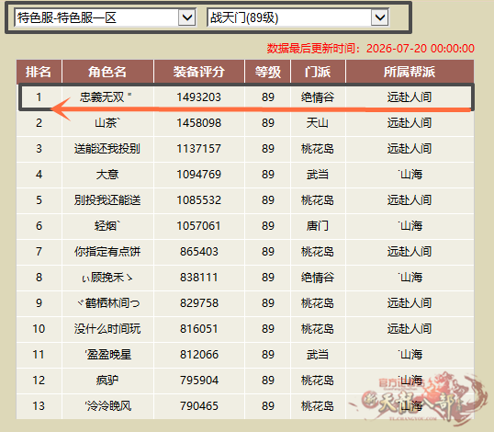Viewport: 494px width, 432px height.
Task: Click the 等级 column header
Action: (268, 72)
